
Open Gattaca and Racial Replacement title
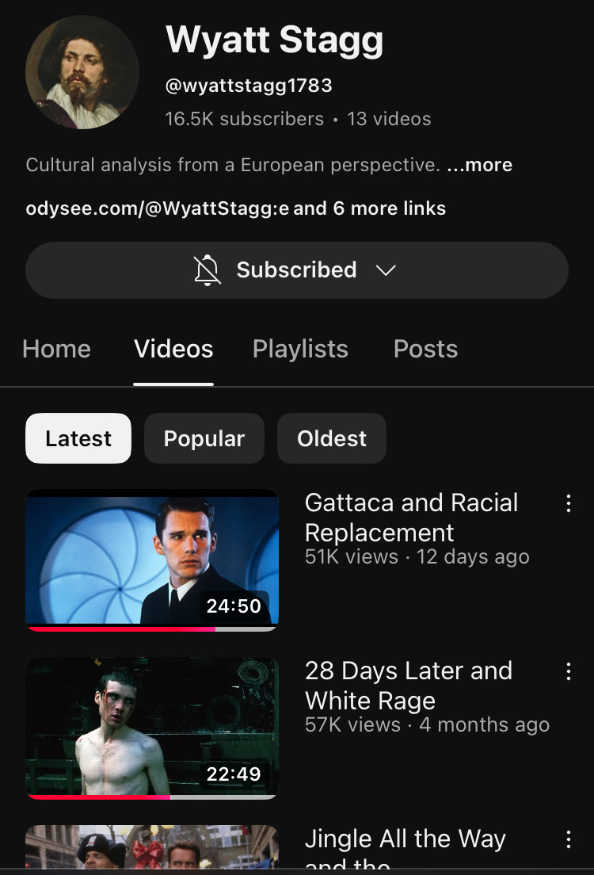[x=412, y=518]
